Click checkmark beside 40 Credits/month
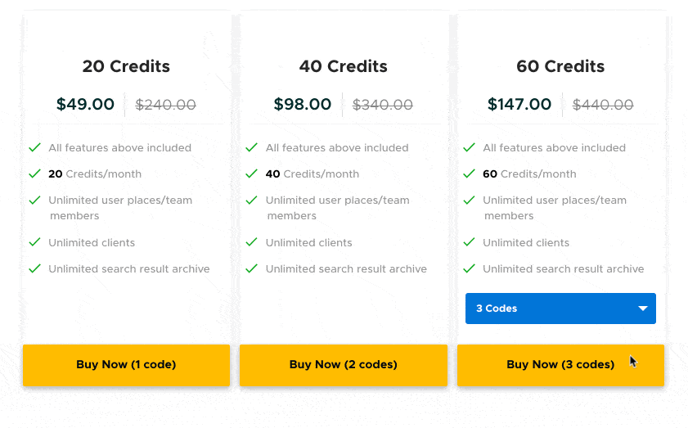Screen dimensions: 688x428 252,173
